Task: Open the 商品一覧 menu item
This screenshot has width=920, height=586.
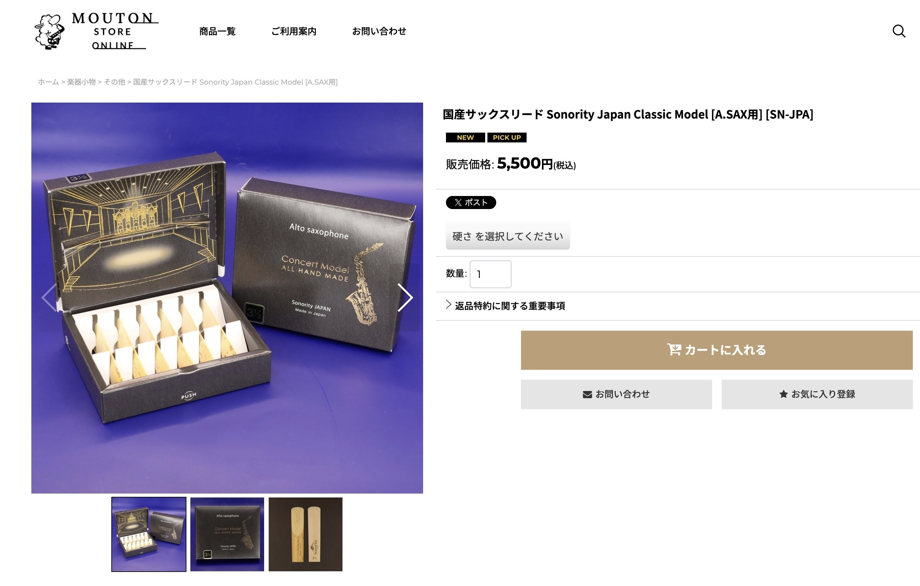Action: coord(217,31)
